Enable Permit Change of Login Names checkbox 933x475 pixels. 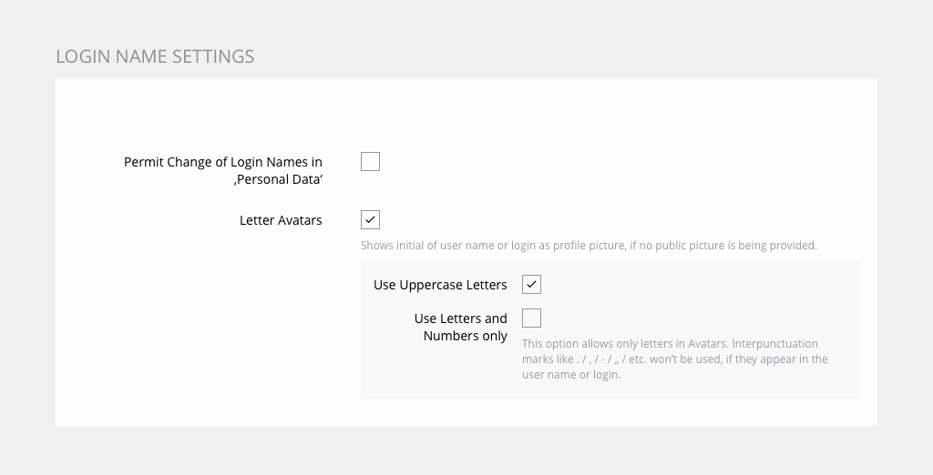(x=370, y=162)
